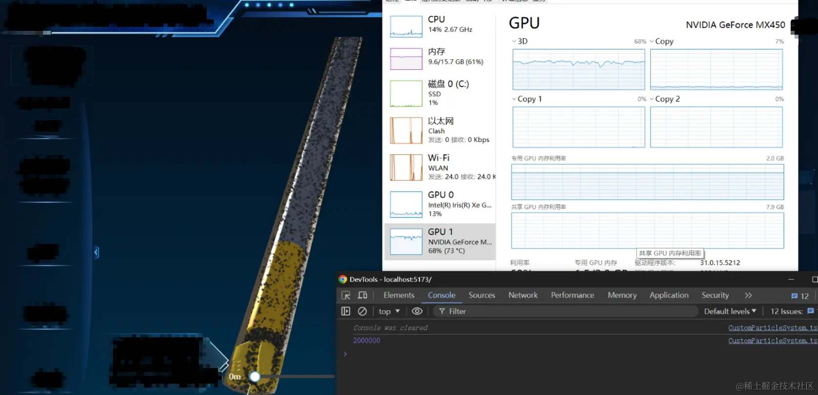Click the driver version 31.0.15.5212 value

[720, 263]
